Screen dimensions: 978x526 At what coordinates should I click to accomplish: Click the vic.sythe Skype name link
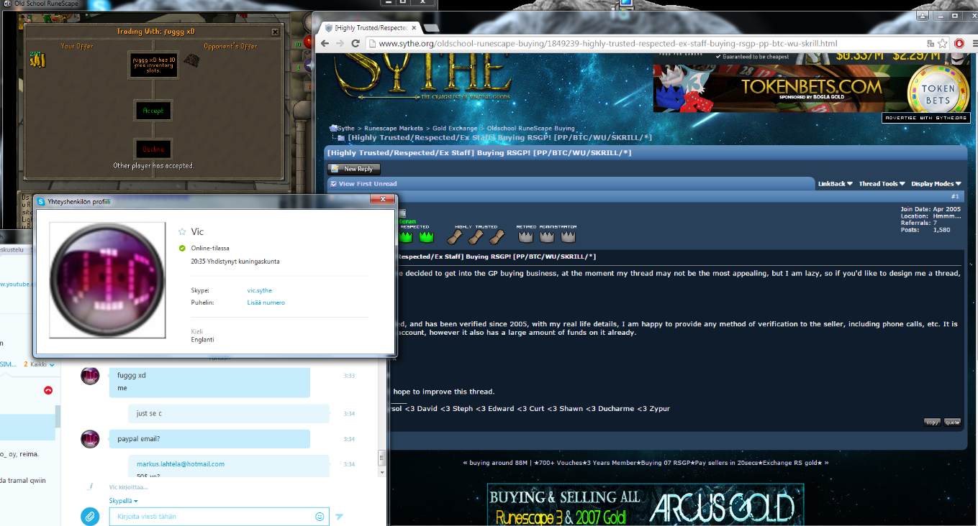click(x=260, y=290)
